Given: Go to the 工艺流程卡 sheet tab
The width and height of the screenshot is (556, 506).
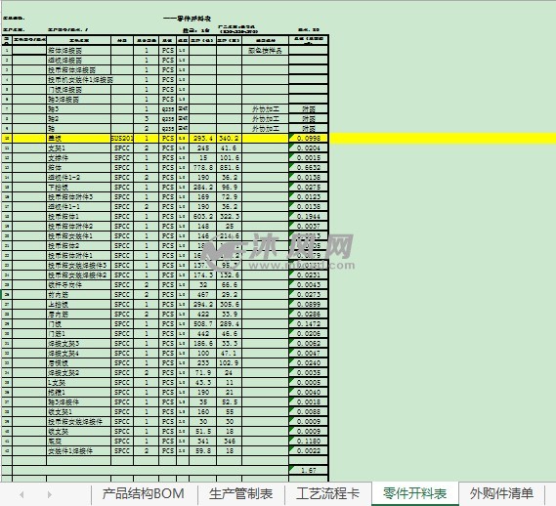Looking at the screenshot, I should tap(327, 494).
